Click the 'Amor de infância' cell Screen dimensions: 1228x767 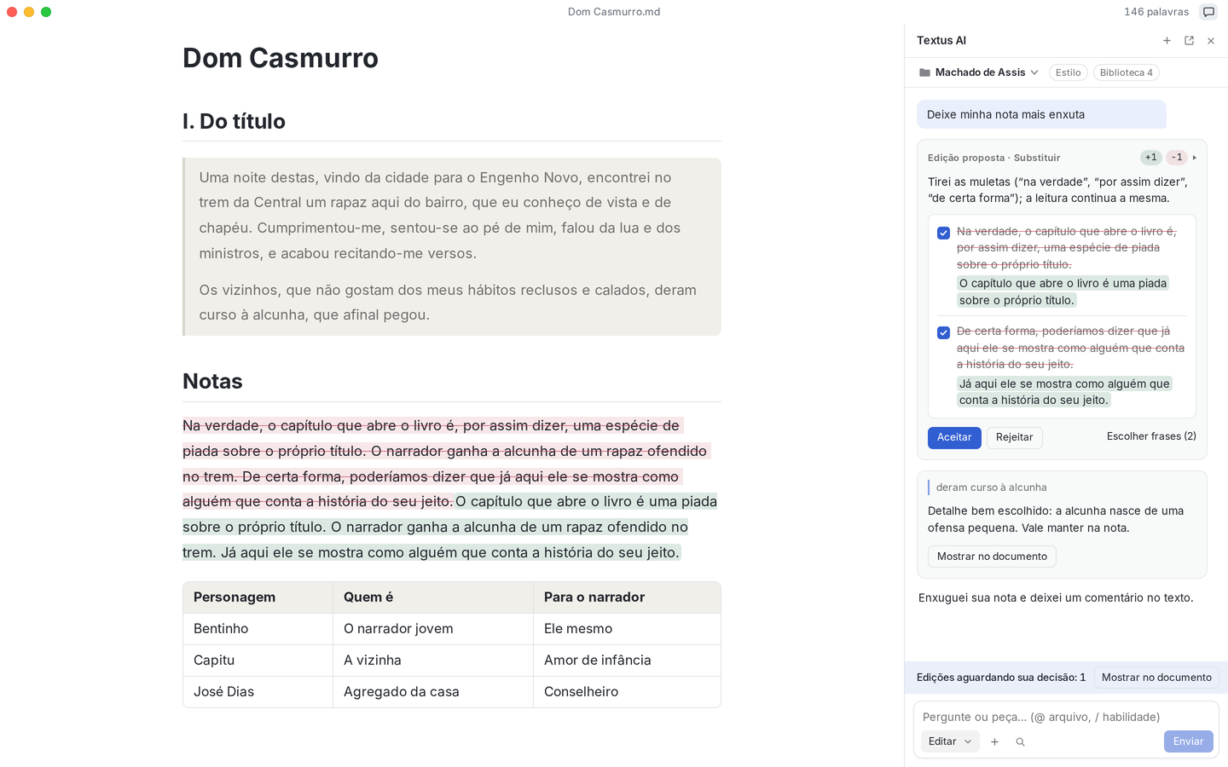coord(627,660)
